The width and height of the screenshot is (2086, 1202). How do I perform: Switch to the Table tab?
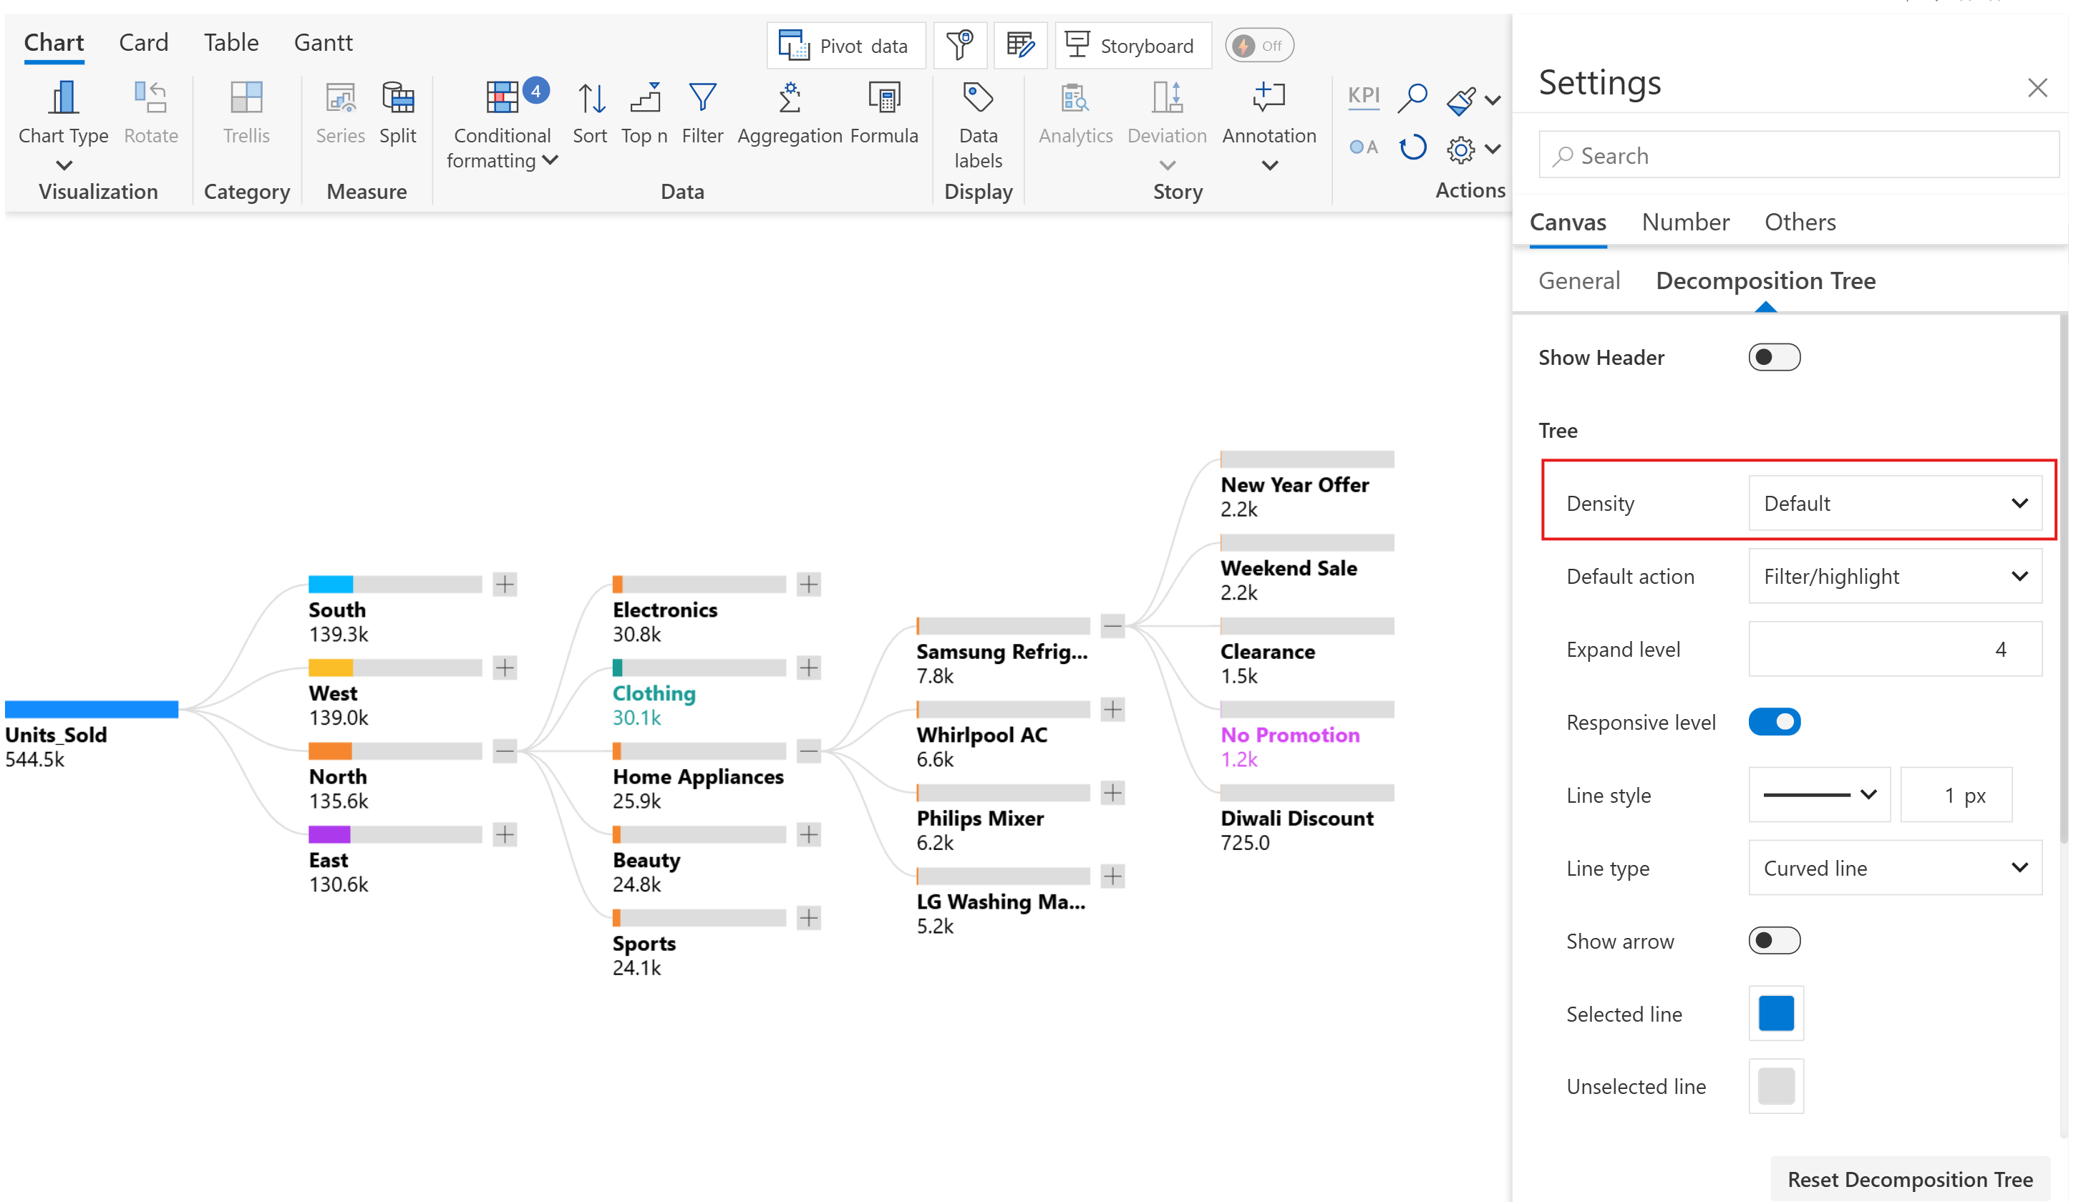pos(231,42)
